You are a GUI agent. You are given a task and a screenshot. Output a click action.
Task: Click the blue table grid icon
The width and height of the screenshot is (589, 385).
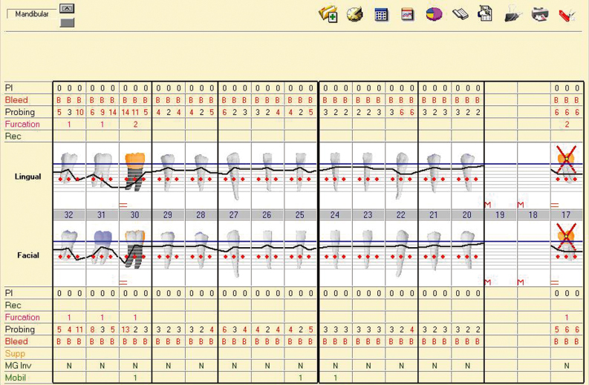[x=381, y=14]
